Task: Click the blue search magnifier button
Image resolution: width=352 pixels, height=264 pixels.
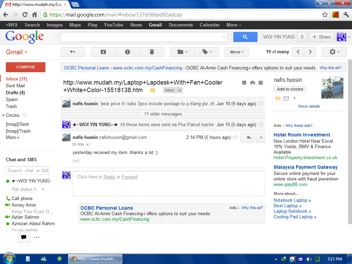Action: pos(245,37)
